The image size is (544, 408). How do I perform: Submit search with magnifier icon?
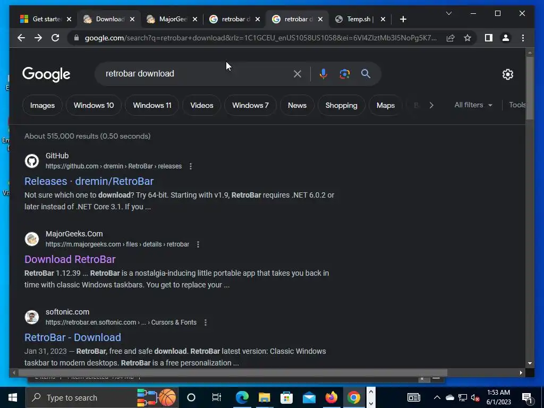365,73
